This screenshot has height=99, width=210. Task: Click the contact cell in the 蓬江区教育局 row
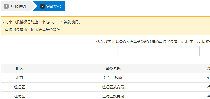pos(199,87)
